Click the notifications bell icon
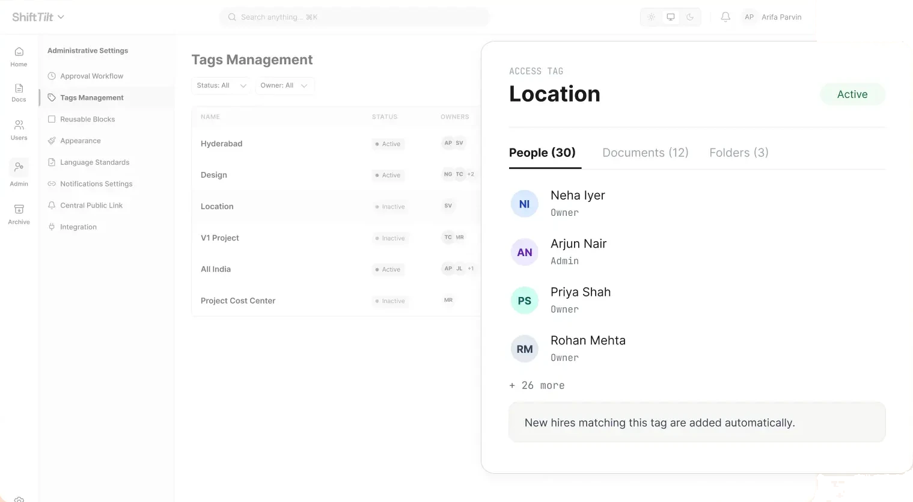Image resolution: width=913 pixels, height=502 pixels. click(x=725, y=17)
